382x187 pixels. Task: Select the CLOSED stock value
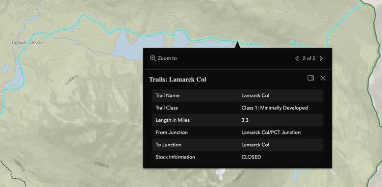coord(251,157)
